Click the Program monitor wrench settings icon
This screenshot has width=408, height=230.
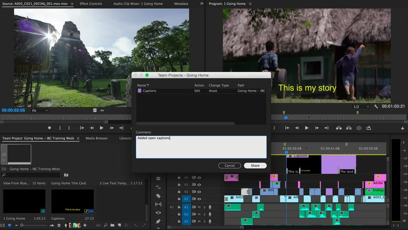[x=376, y=106]
